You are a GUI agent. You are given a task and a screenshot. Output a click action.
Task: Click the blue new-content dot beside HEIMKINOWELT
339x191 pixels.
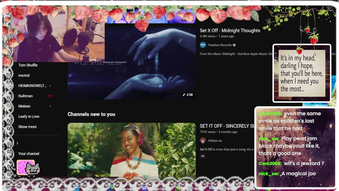pyautogui.click(x=50, y=86)
